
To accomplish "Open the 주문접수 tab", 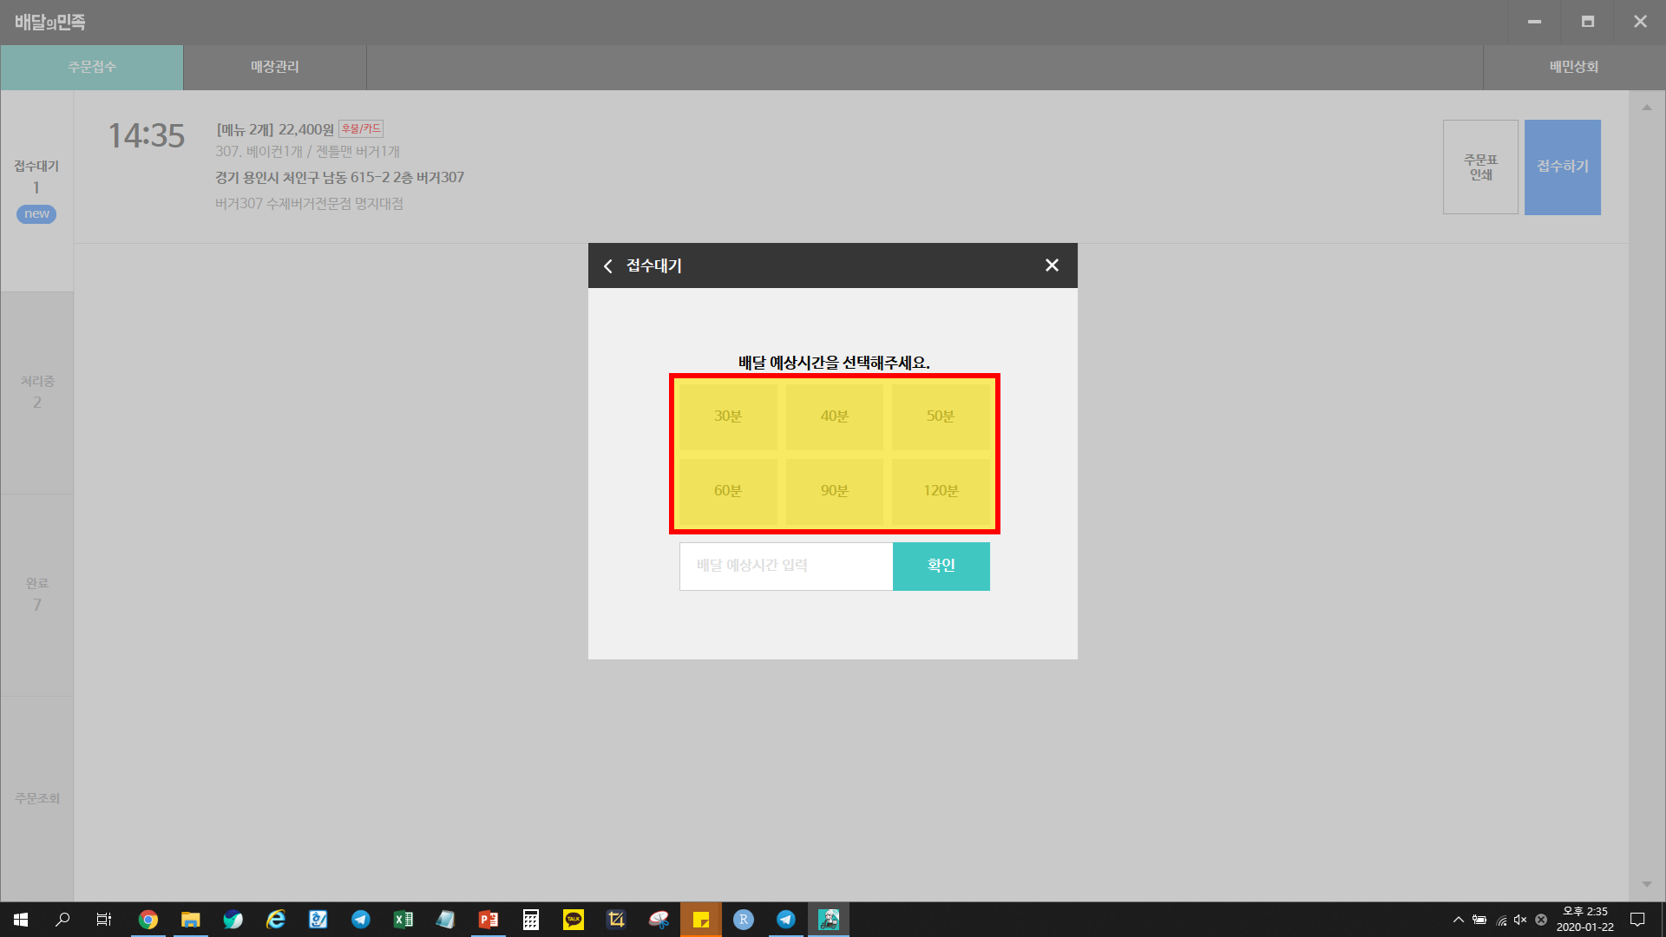I will pos(92,67).
